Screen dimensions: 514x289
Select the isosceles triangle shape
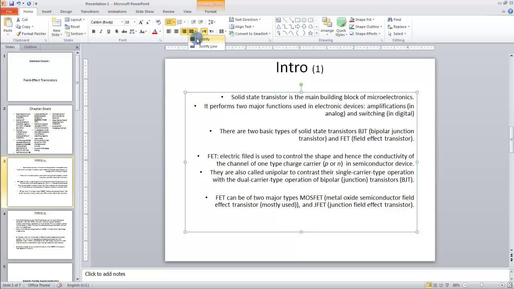click(279, 26)
